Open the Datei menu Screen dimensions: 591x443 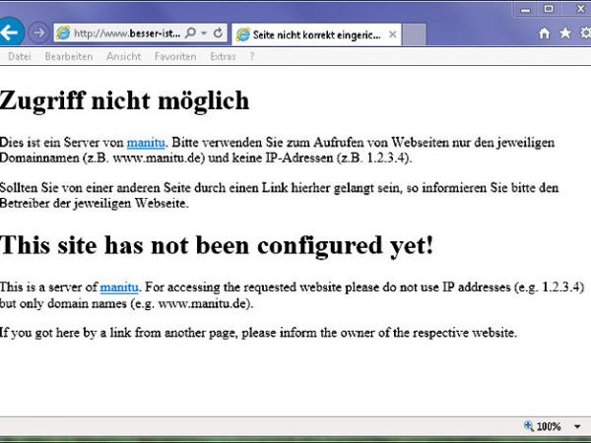point(20,56)
